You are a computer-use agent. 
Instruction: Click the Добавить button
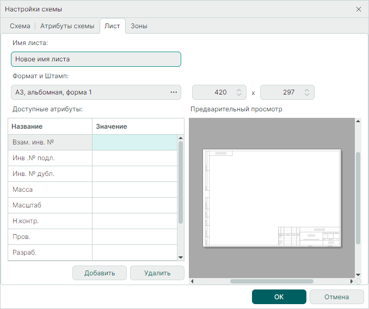(100, 273)
